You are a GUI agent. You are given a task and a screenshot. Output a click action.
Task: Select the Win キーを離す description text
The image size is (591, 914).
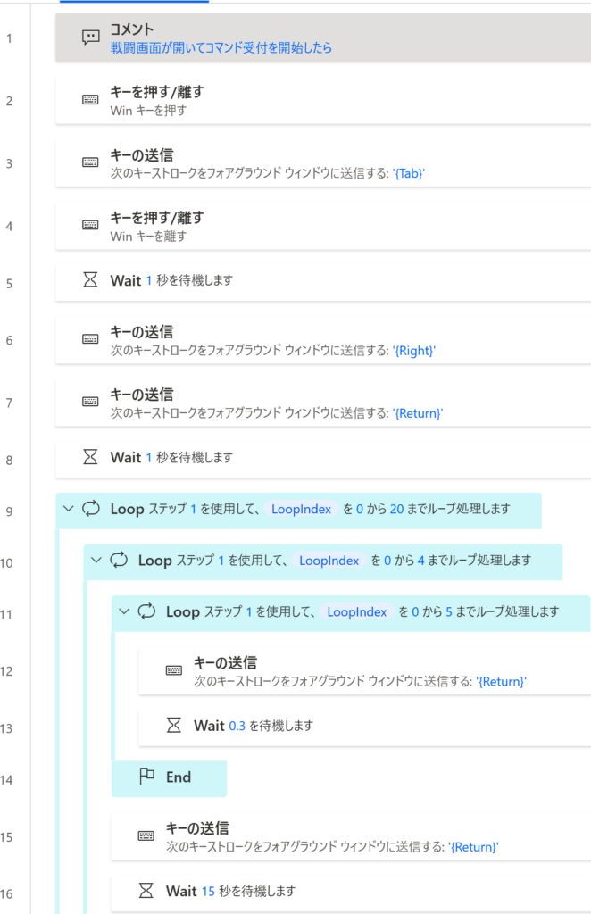click(148, 236)
